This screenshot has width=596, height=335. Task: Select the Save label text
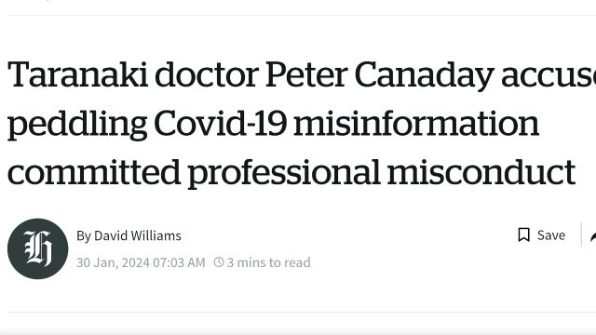tap(551, 235)
